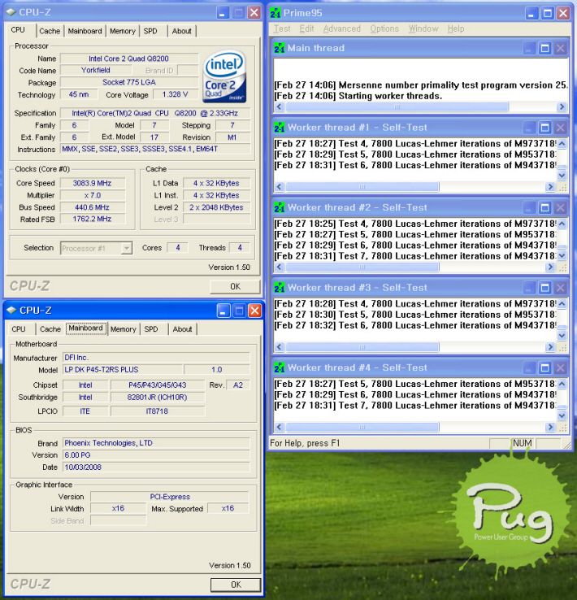Image resolution: width=577 pixels, height=600 pixels.
Task: Minimize Worker thread #1 child window
Action: 529,128
